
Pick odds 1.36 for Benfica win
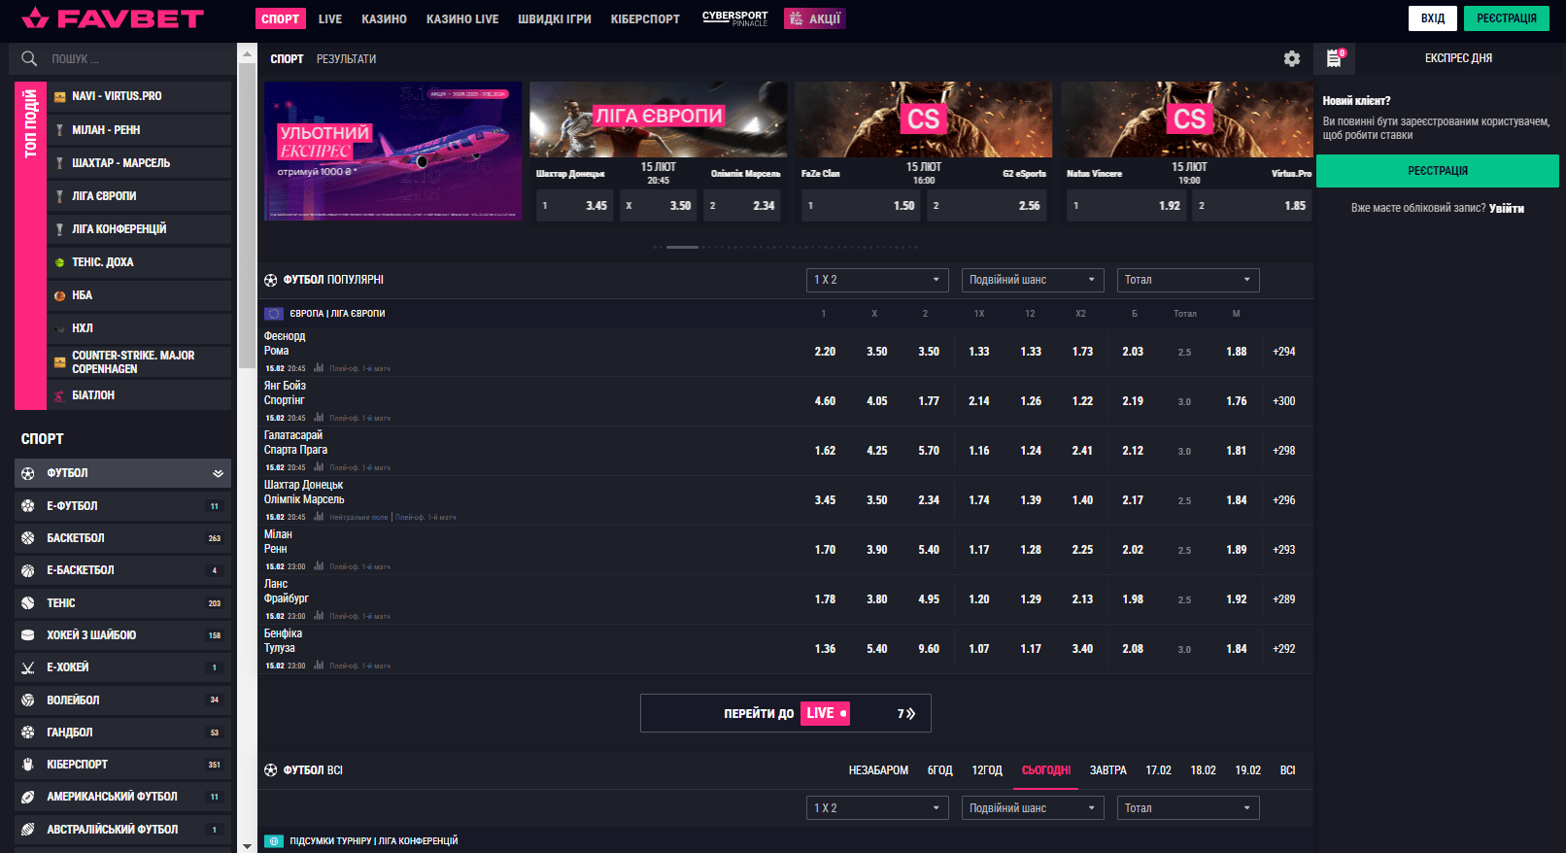click(825, 649)
